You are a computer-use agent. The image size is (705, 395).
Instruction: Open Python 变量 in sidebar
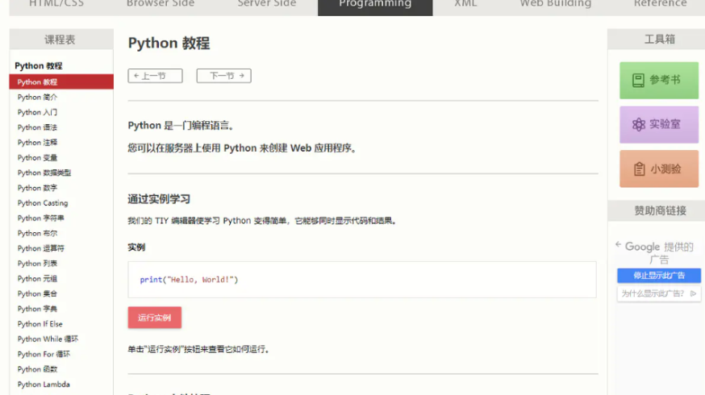point(37,158)
